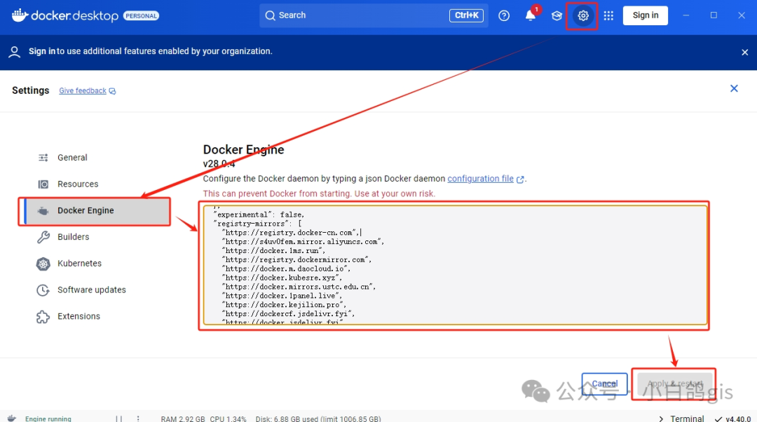Viewport: 757px width, 422px height.
Task: Pause the Docker engine from the status bar
Action: coord(118,418)
